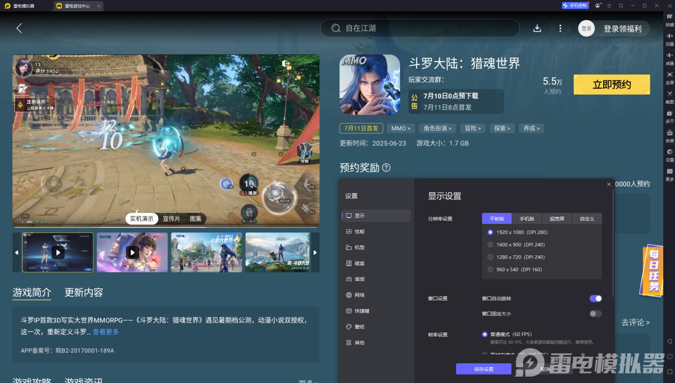The image size is (675, 383).
Task: Toggle 窗口自动旋转 switch
Action: [596, 298]
